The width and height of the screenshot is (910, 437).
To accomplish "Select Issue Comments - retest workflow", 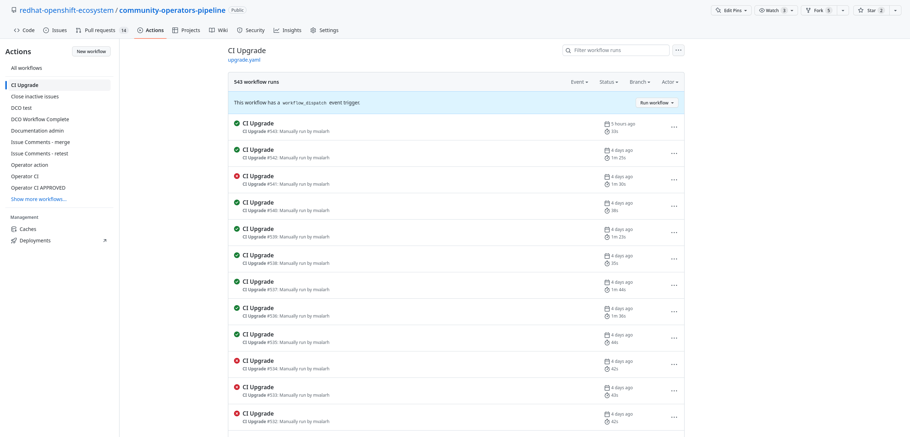I will coord(58,154).
